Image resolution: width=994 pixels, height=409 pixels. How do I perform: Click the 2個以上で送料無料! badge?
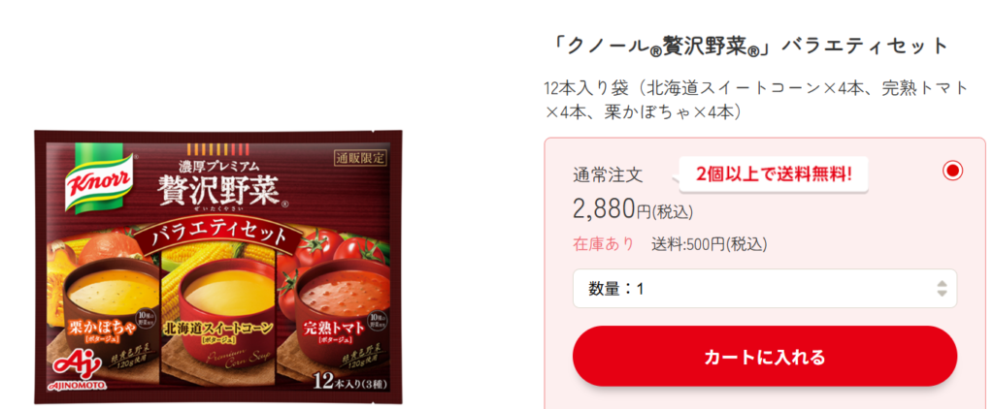coord(774,174)
